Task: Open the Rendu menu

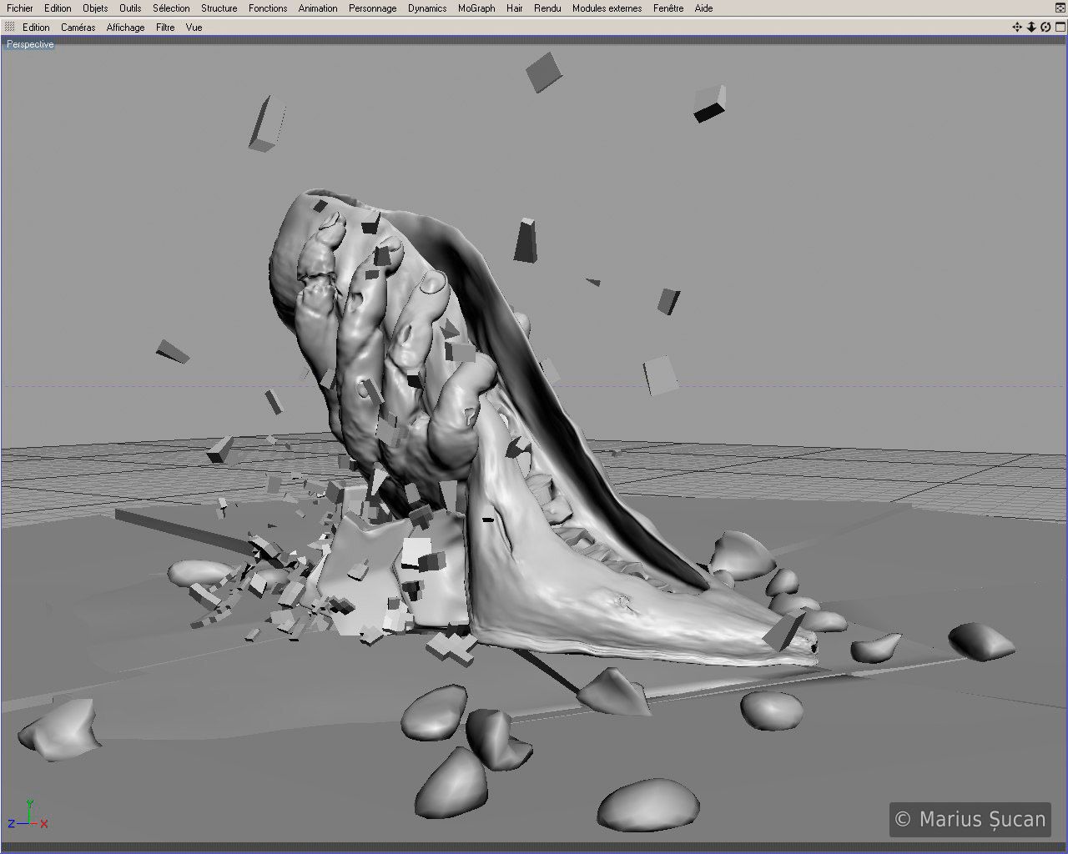Action: point(547,8)
